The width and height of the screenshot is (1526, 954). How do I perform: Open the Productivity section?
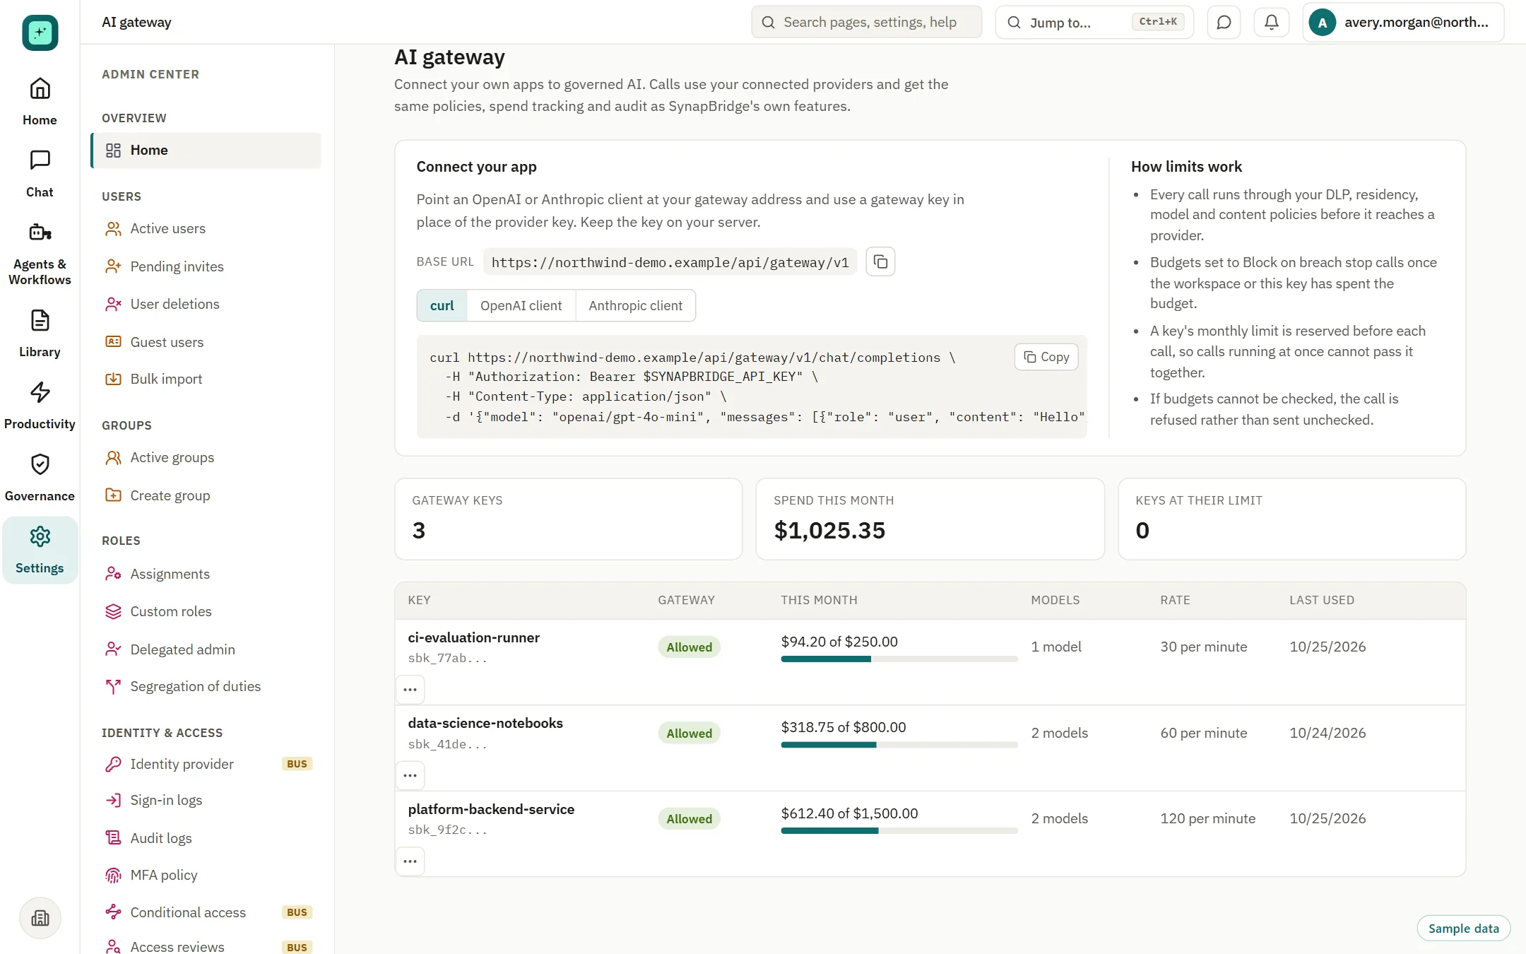tap(40, 406)
